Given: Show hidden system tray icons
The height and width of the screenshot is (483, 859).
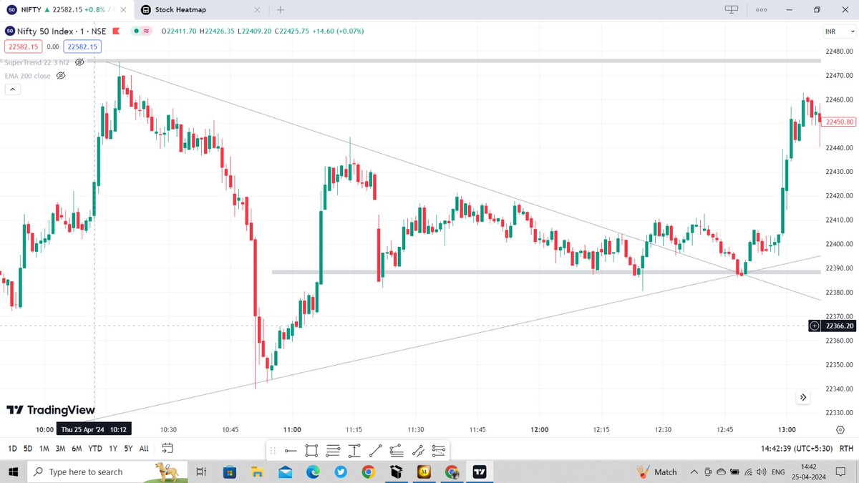Looking at the screenshot, I should [693, 472].
